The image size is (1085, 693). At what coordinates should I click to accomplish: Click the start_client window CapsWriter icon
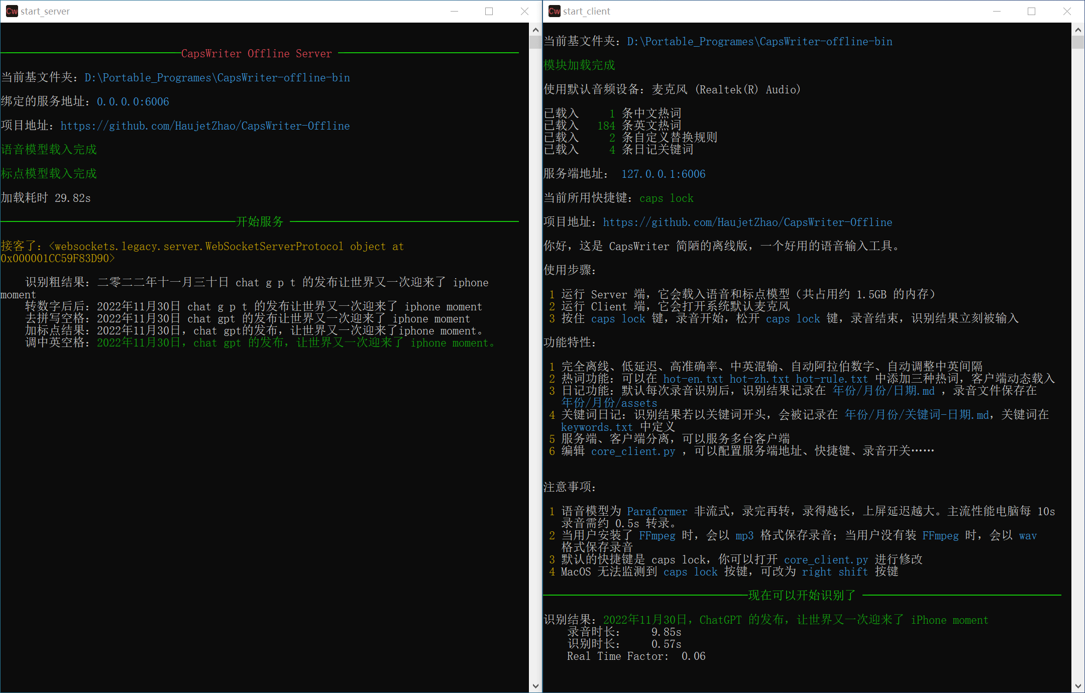(554, 11)
